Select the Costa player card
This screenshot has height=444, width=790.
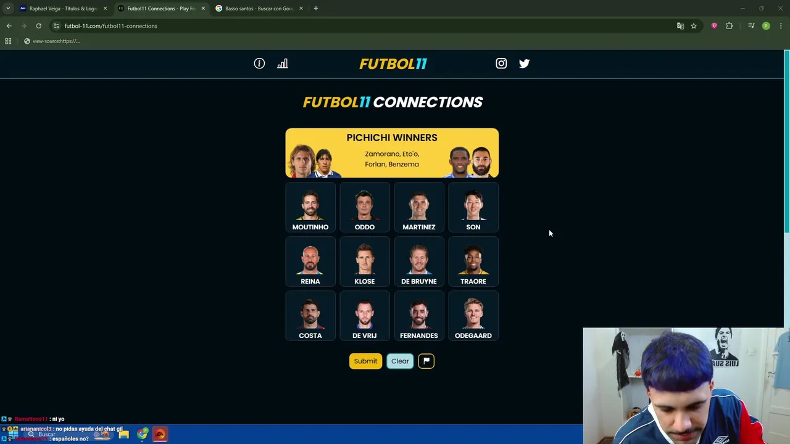(310, 316)
